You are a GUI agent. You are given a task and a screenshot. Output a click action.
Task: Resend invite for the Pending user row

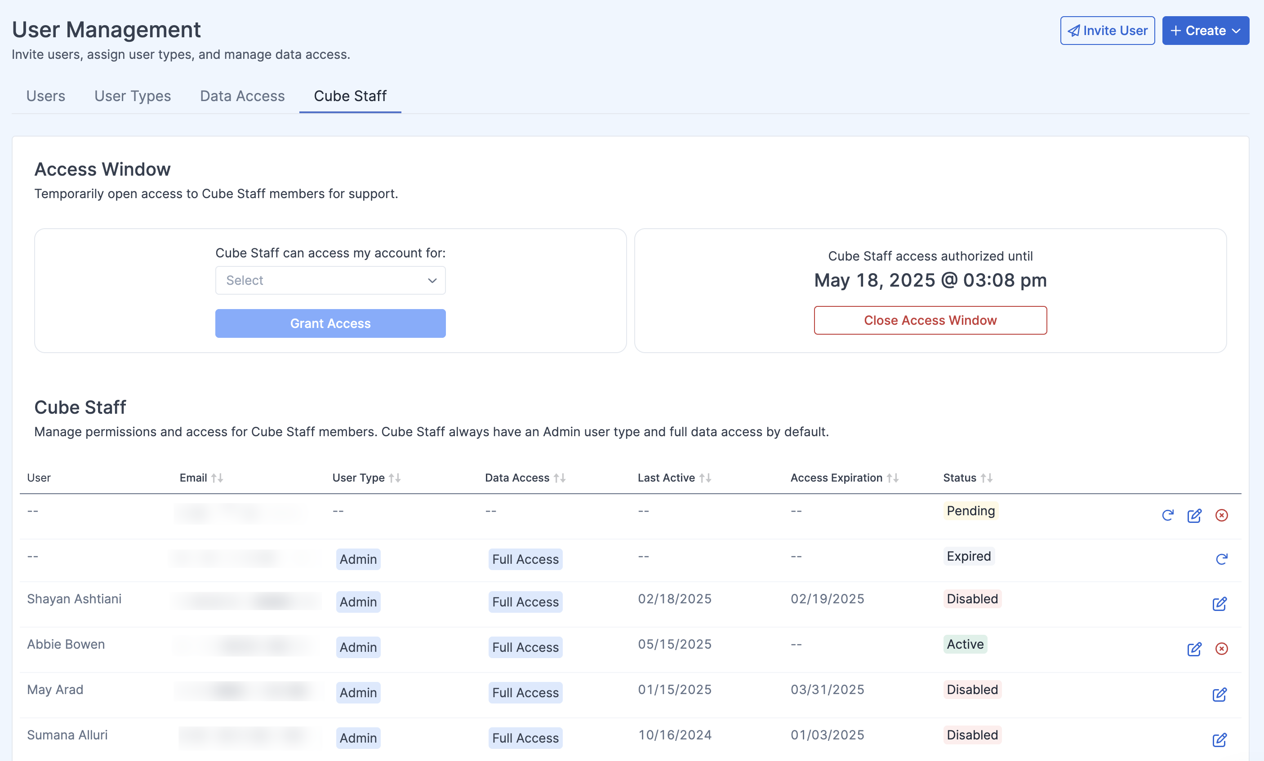pyautogui.click(x=1167, y=515)
